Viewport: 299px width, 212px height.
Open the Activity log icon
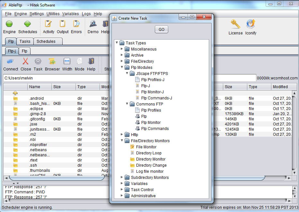click(x=48, y=24)
